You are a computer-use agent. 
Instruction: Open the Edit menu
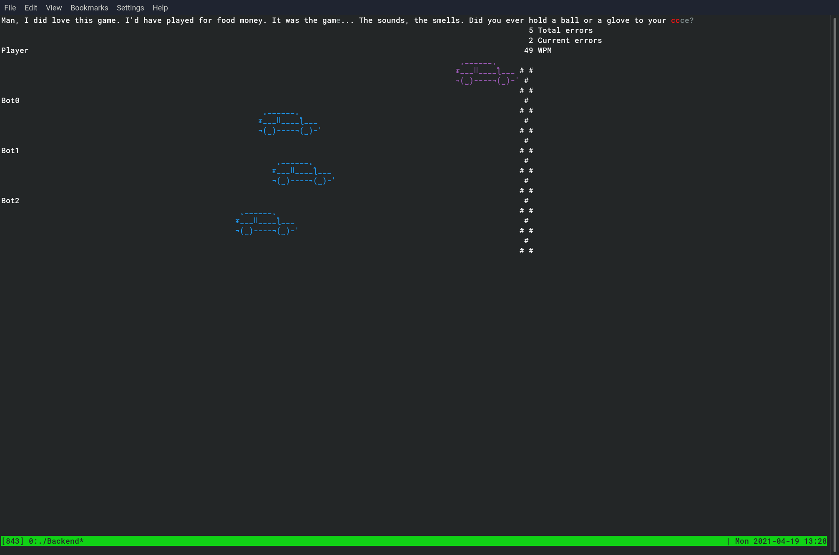pos(31,8)
